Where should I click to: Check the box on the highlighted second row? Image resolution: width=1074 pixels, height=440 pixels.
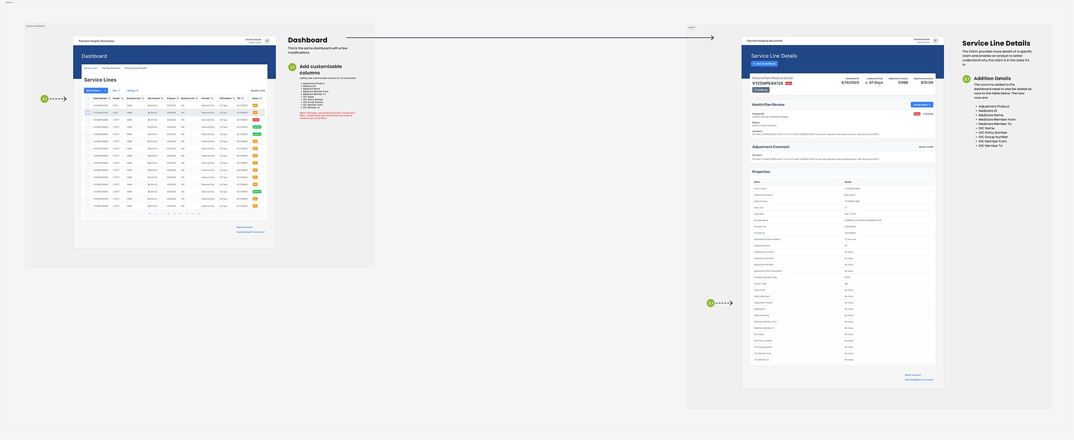point(88,113)
